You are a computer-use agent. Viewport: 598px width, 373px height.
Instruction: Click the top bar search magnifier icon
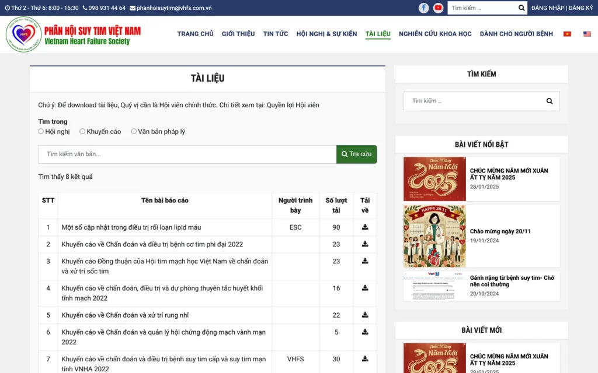(x=521, y=8)
